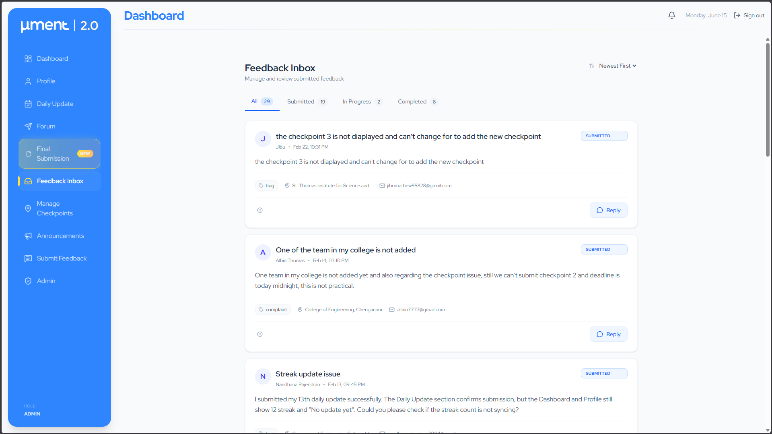
Task: Click the notification bell icon
Action: (671, 15)
